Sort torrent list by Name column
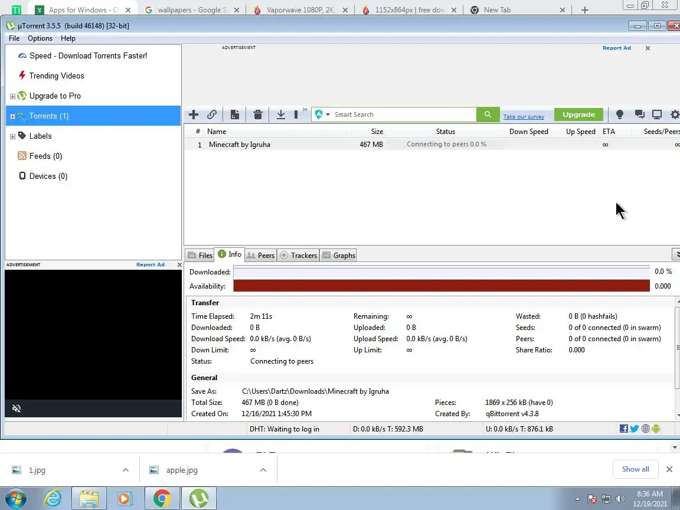The width and height of the screenshot is (680, 510). [277, 132]
